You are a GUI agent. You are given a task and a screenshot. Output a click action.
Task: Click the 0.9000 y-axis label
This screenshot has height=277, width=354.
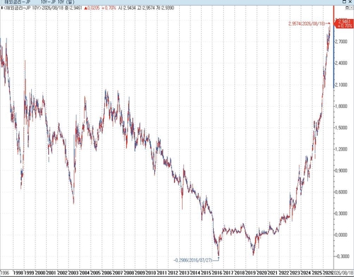341,170
